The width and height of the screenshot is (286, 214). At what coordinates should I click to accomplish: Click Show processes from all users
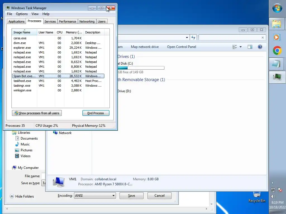[x=37, y=113]
